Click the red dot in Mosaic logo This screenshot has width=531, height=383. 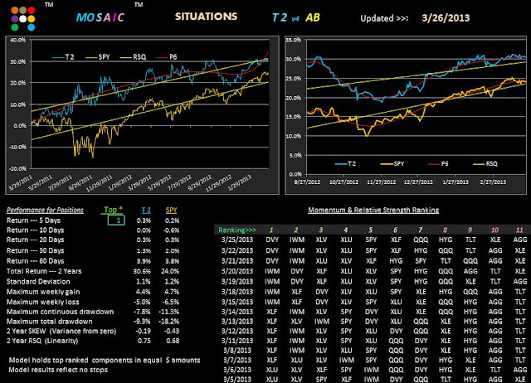click(x=32, y=11)
